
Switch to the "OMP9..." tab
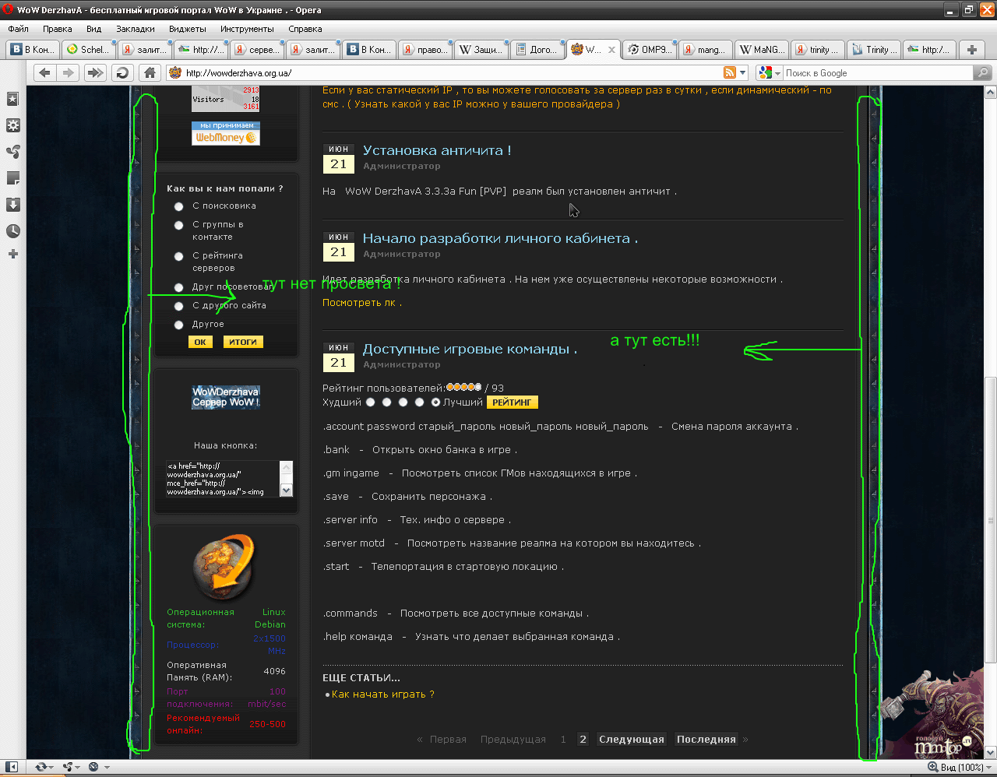pos(649,50)
